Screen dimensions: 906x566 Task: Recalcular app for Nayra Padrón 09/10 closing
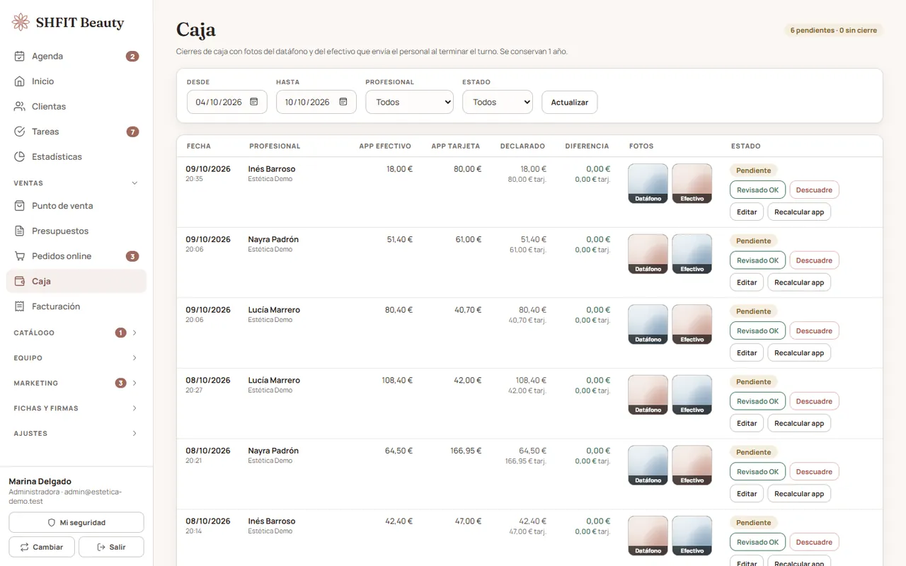tap(799, 282)
